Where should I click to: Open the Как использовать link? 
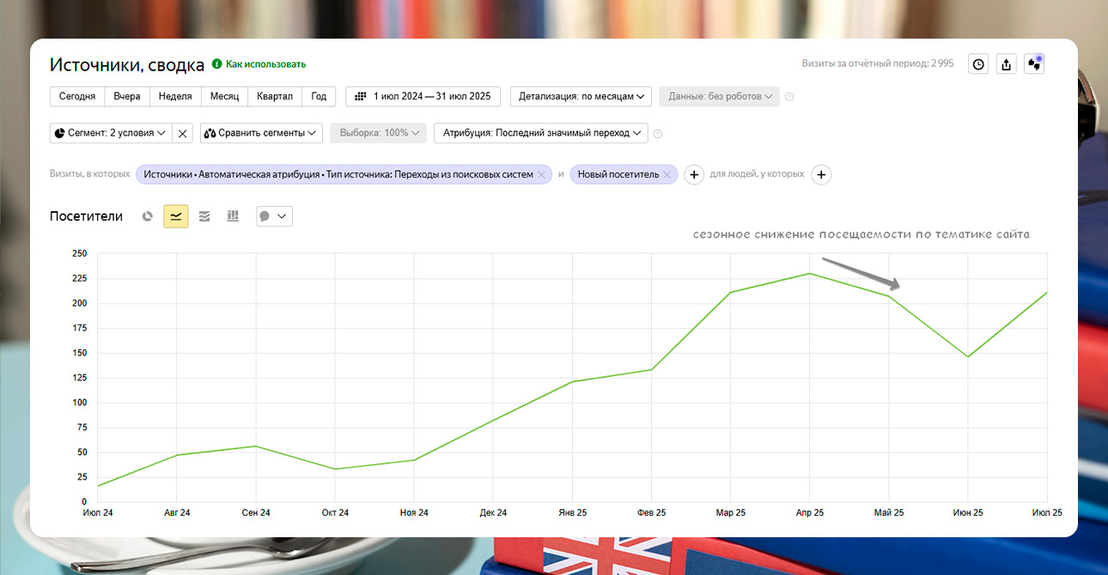coord(265,64)
